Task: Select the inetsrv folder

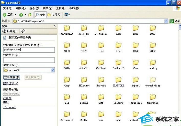Action: (x=118, y=99)
